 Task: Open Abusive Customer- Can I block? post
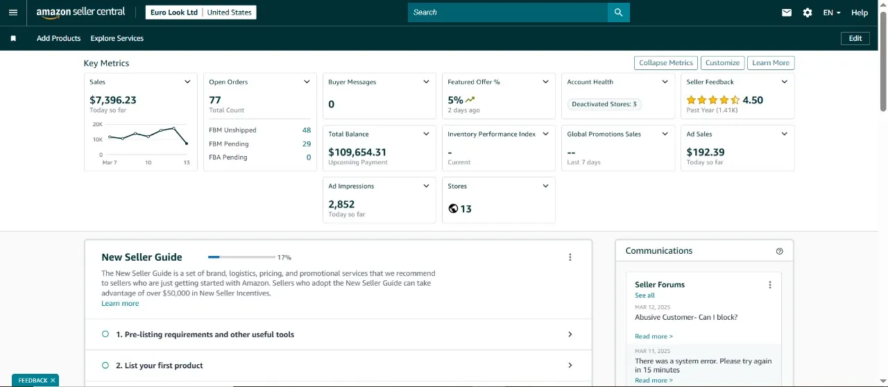point(686,317)
